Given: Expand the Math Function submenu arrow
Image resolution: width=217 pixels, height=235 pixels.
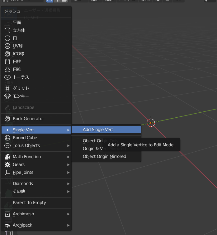Looking at the screenshot, I should [68, 157].
